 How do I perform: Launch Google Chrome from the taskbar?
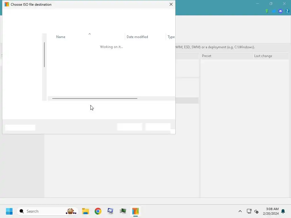click(x=98, y=211)
